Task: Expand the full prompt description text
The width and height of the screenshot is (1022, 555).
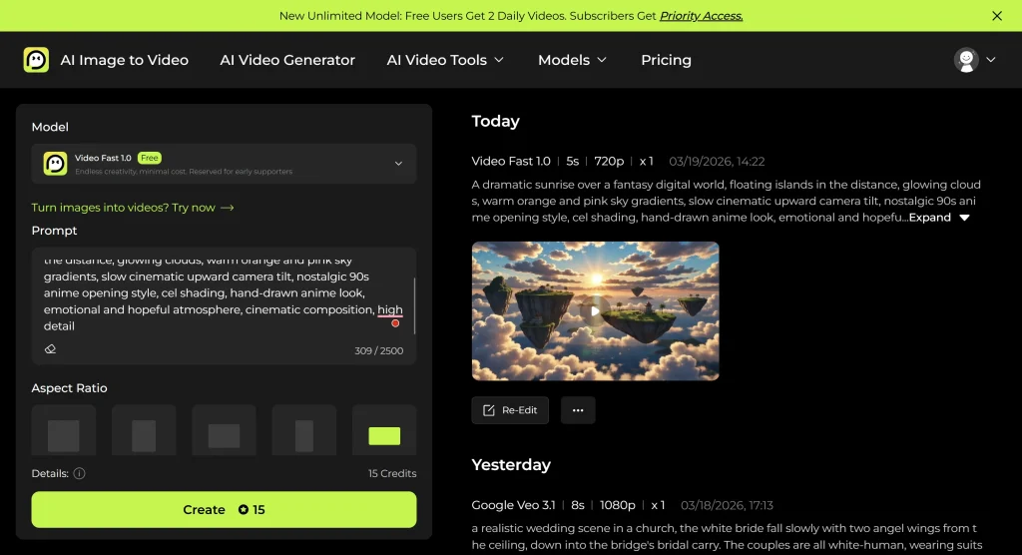Action: click(x=939, y=218)
